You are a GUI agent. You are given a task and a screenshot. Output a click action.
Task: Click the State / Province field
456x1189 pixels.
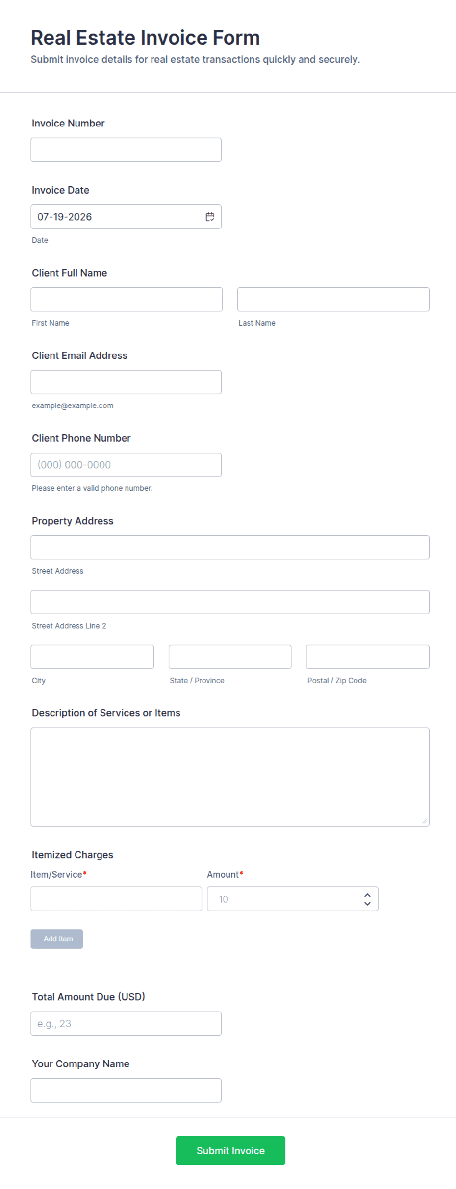tap(230, 657)
